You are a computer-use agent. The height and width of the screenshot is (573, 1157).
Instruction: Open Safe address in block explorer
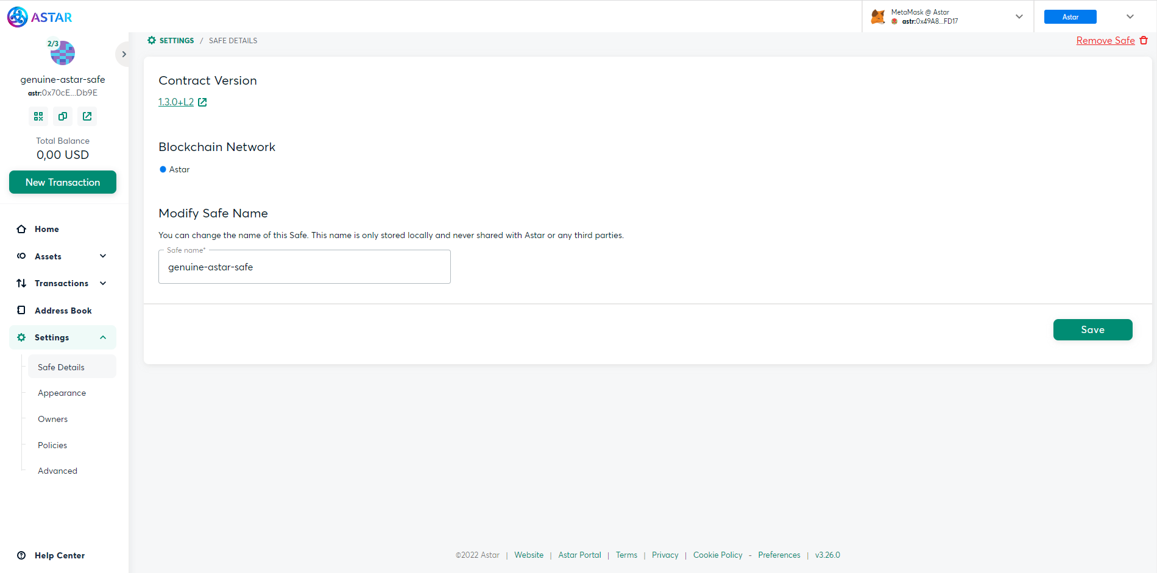pyautogui.click(x=87, y=116)
